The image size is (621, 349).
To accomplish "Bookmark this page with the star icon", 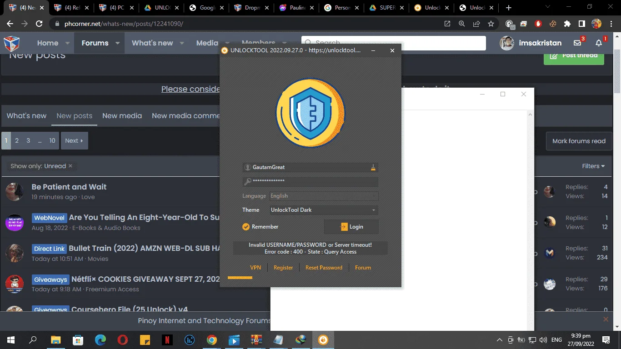I will [x=491, y=24].
